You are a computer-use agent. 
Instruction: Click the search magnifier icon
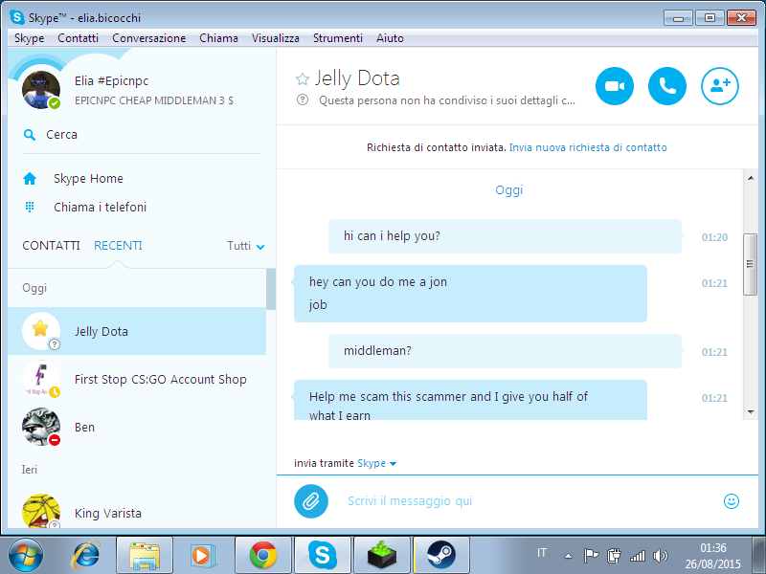pyautogui.click(x=30, y=135)
